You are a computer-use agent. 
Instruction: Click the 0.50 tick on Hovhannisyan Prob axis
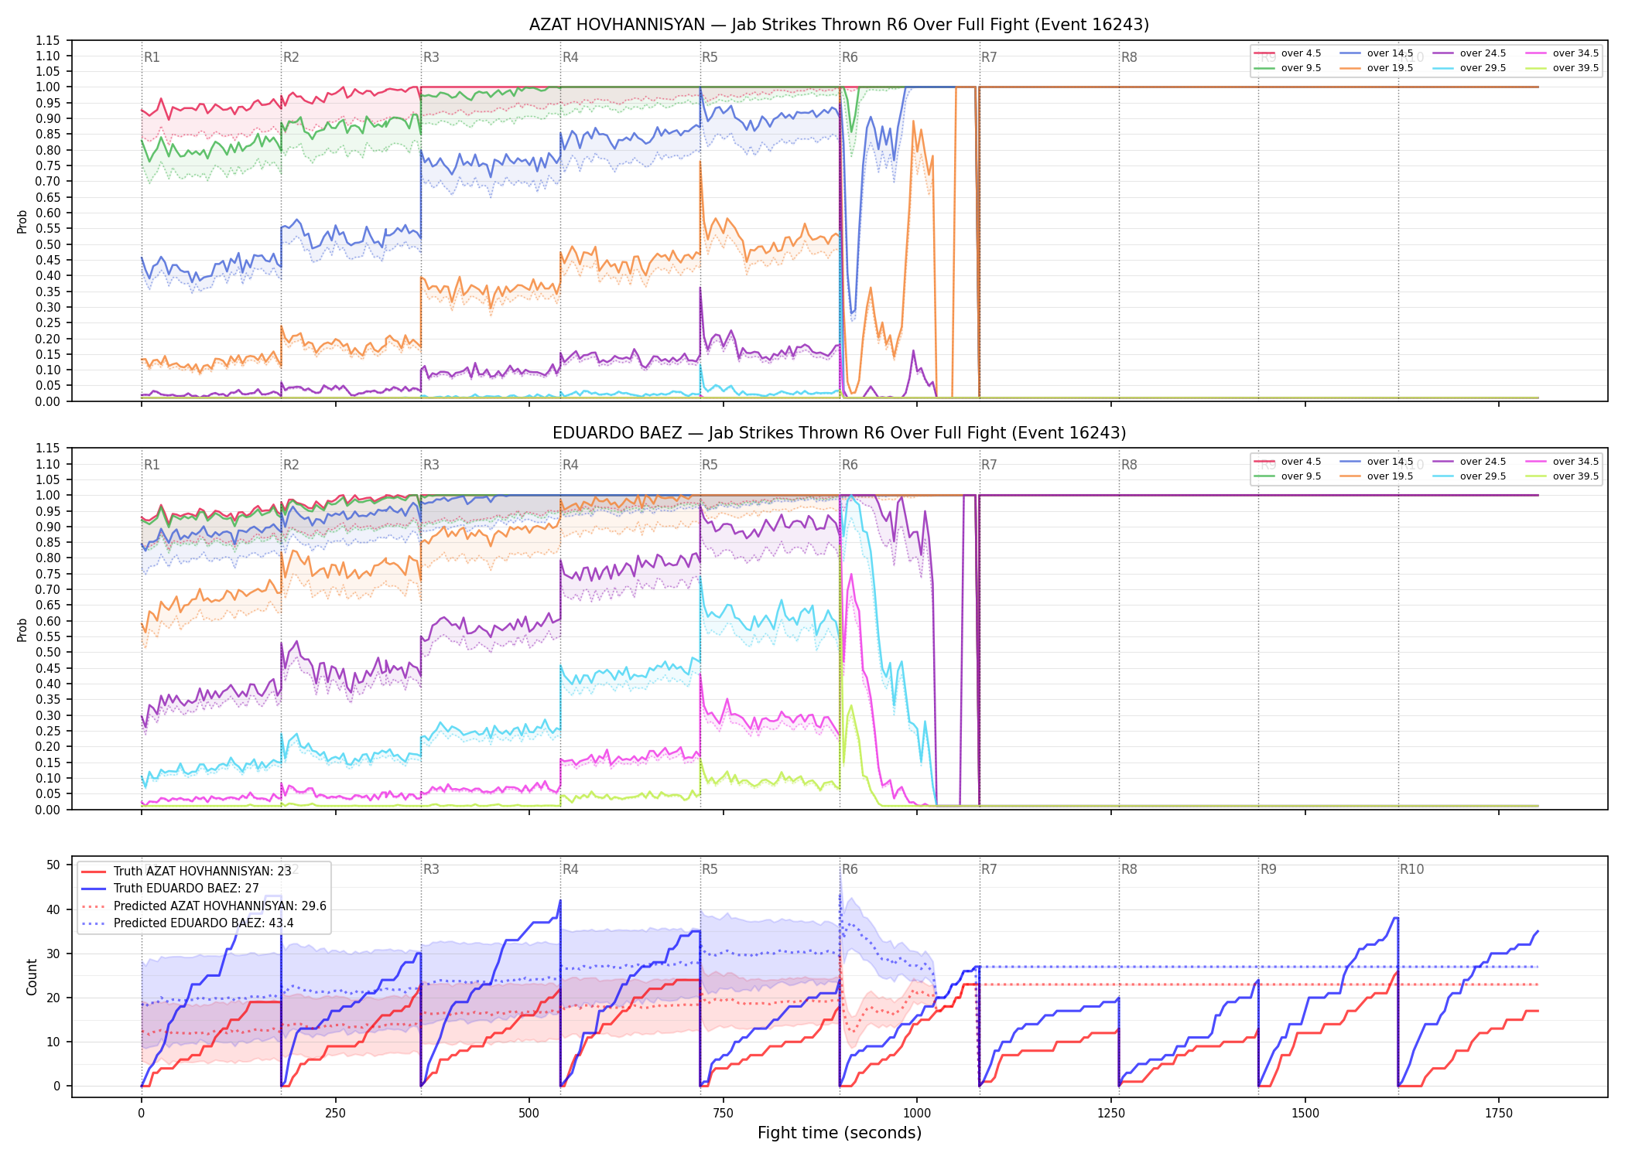click(x=48, y=244)
